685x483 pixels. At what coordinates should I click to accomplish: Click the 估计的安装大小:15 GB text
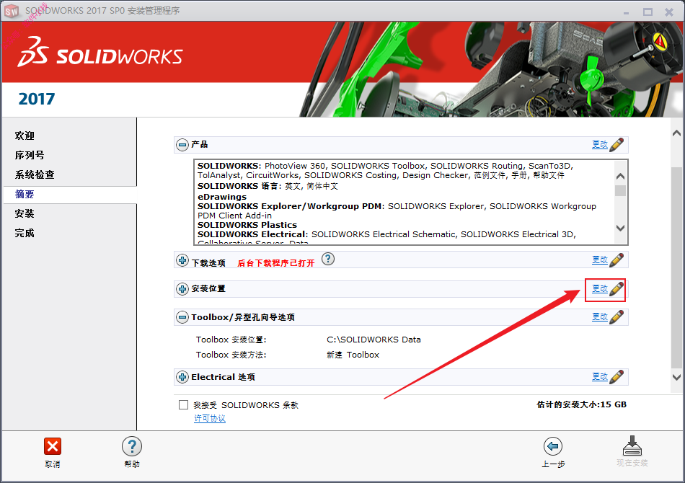581,404
